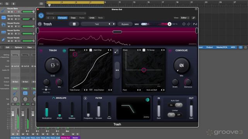Image resolution: width=248 pixels, height=139 pixels.
Task: Swap Trash and Convolve module order
Action: pyautogui.click(x=117, y=70)
